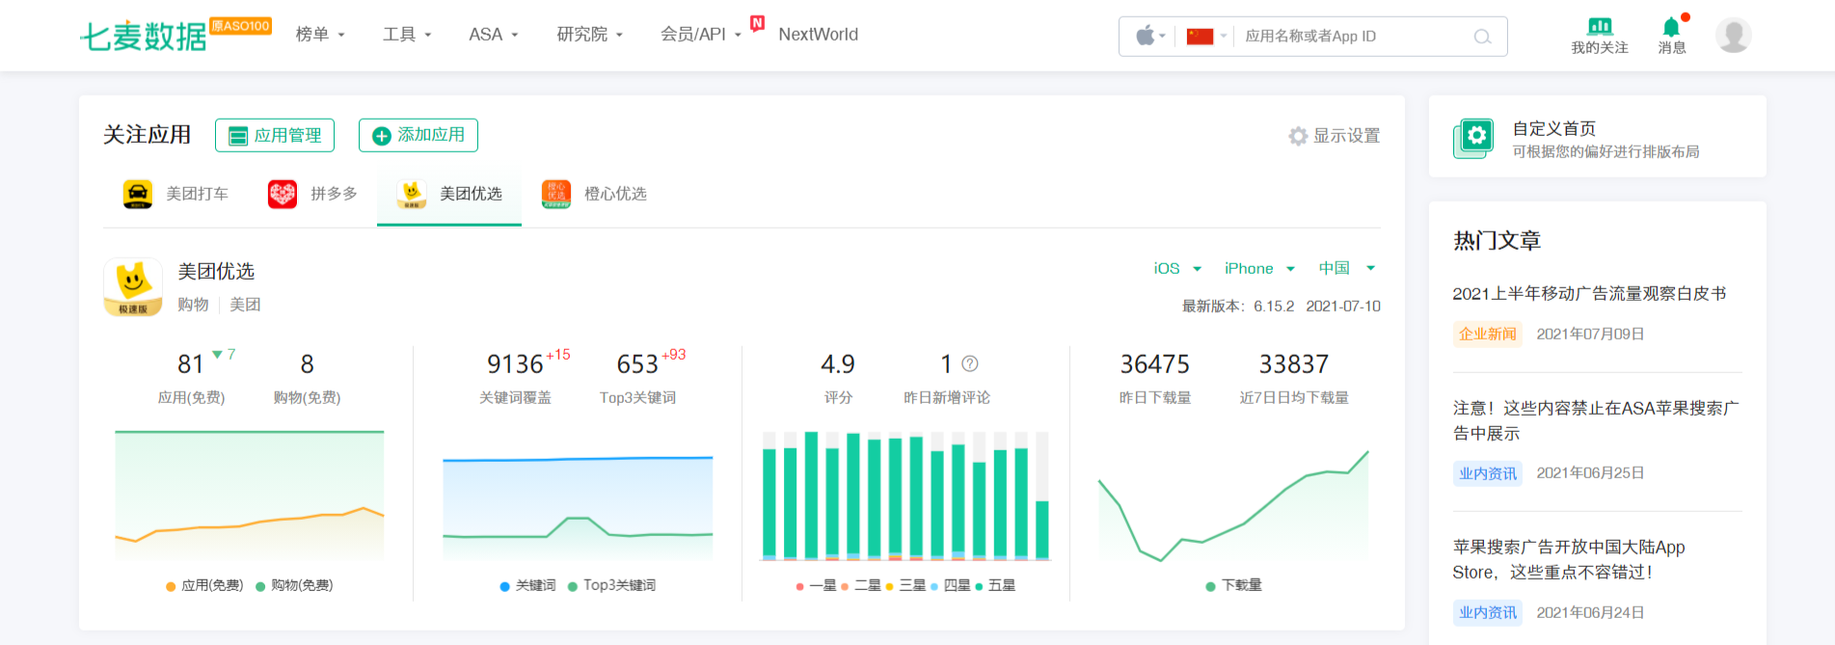Open the 研究院 menu
Image resolution: width=1835 pixels, height=645 pixels.
(590, 35)
